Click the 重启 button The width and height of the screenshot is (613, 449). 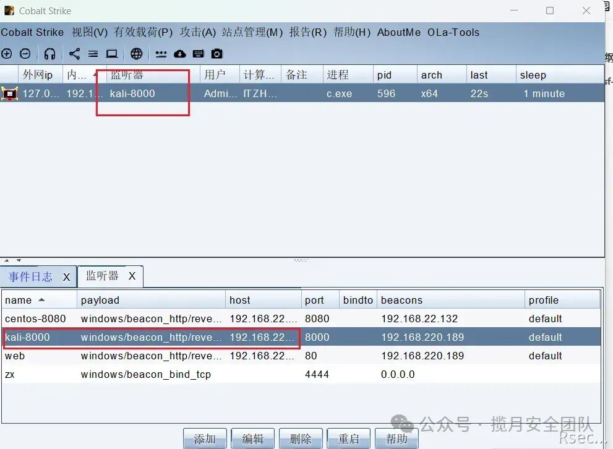(x=349, y=438)
